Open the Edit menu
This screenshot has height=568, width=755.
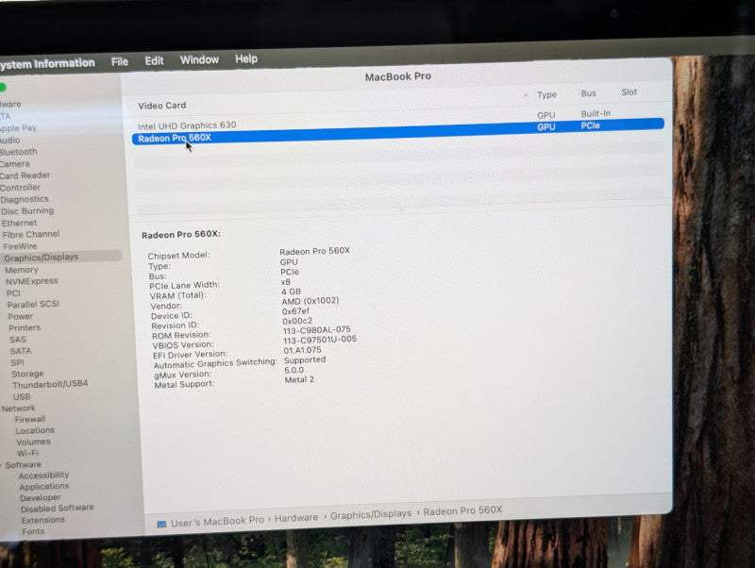pos(154,61)
